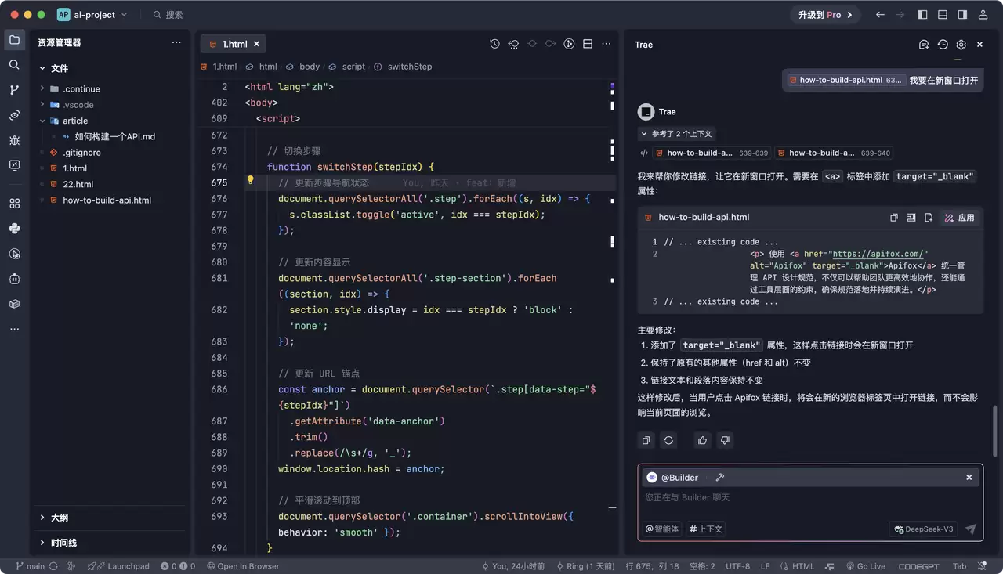Open the .gitignore file
Screen dimensions: 1003x574
click(x=81, y=153)
